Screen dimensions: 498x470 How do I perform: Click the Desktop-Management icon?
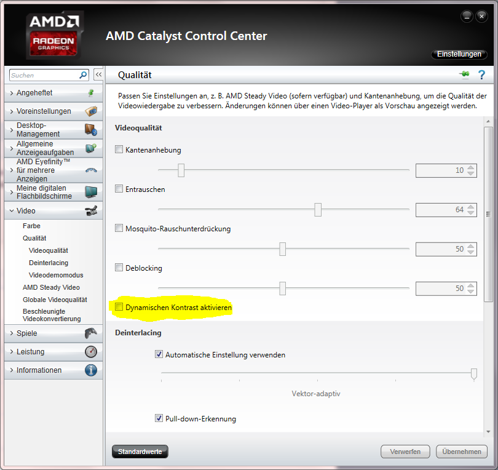[91, 130]
